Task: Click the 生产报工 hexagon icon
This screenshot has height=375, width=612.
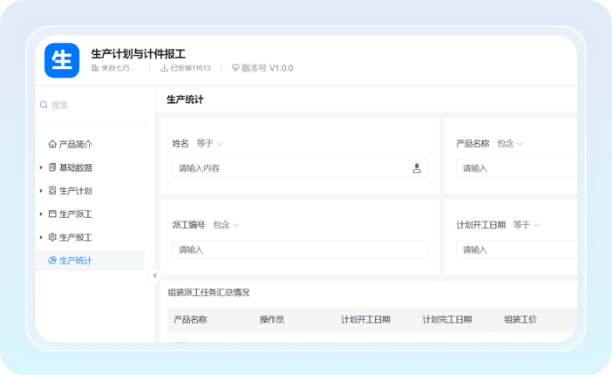Action: 52,237
